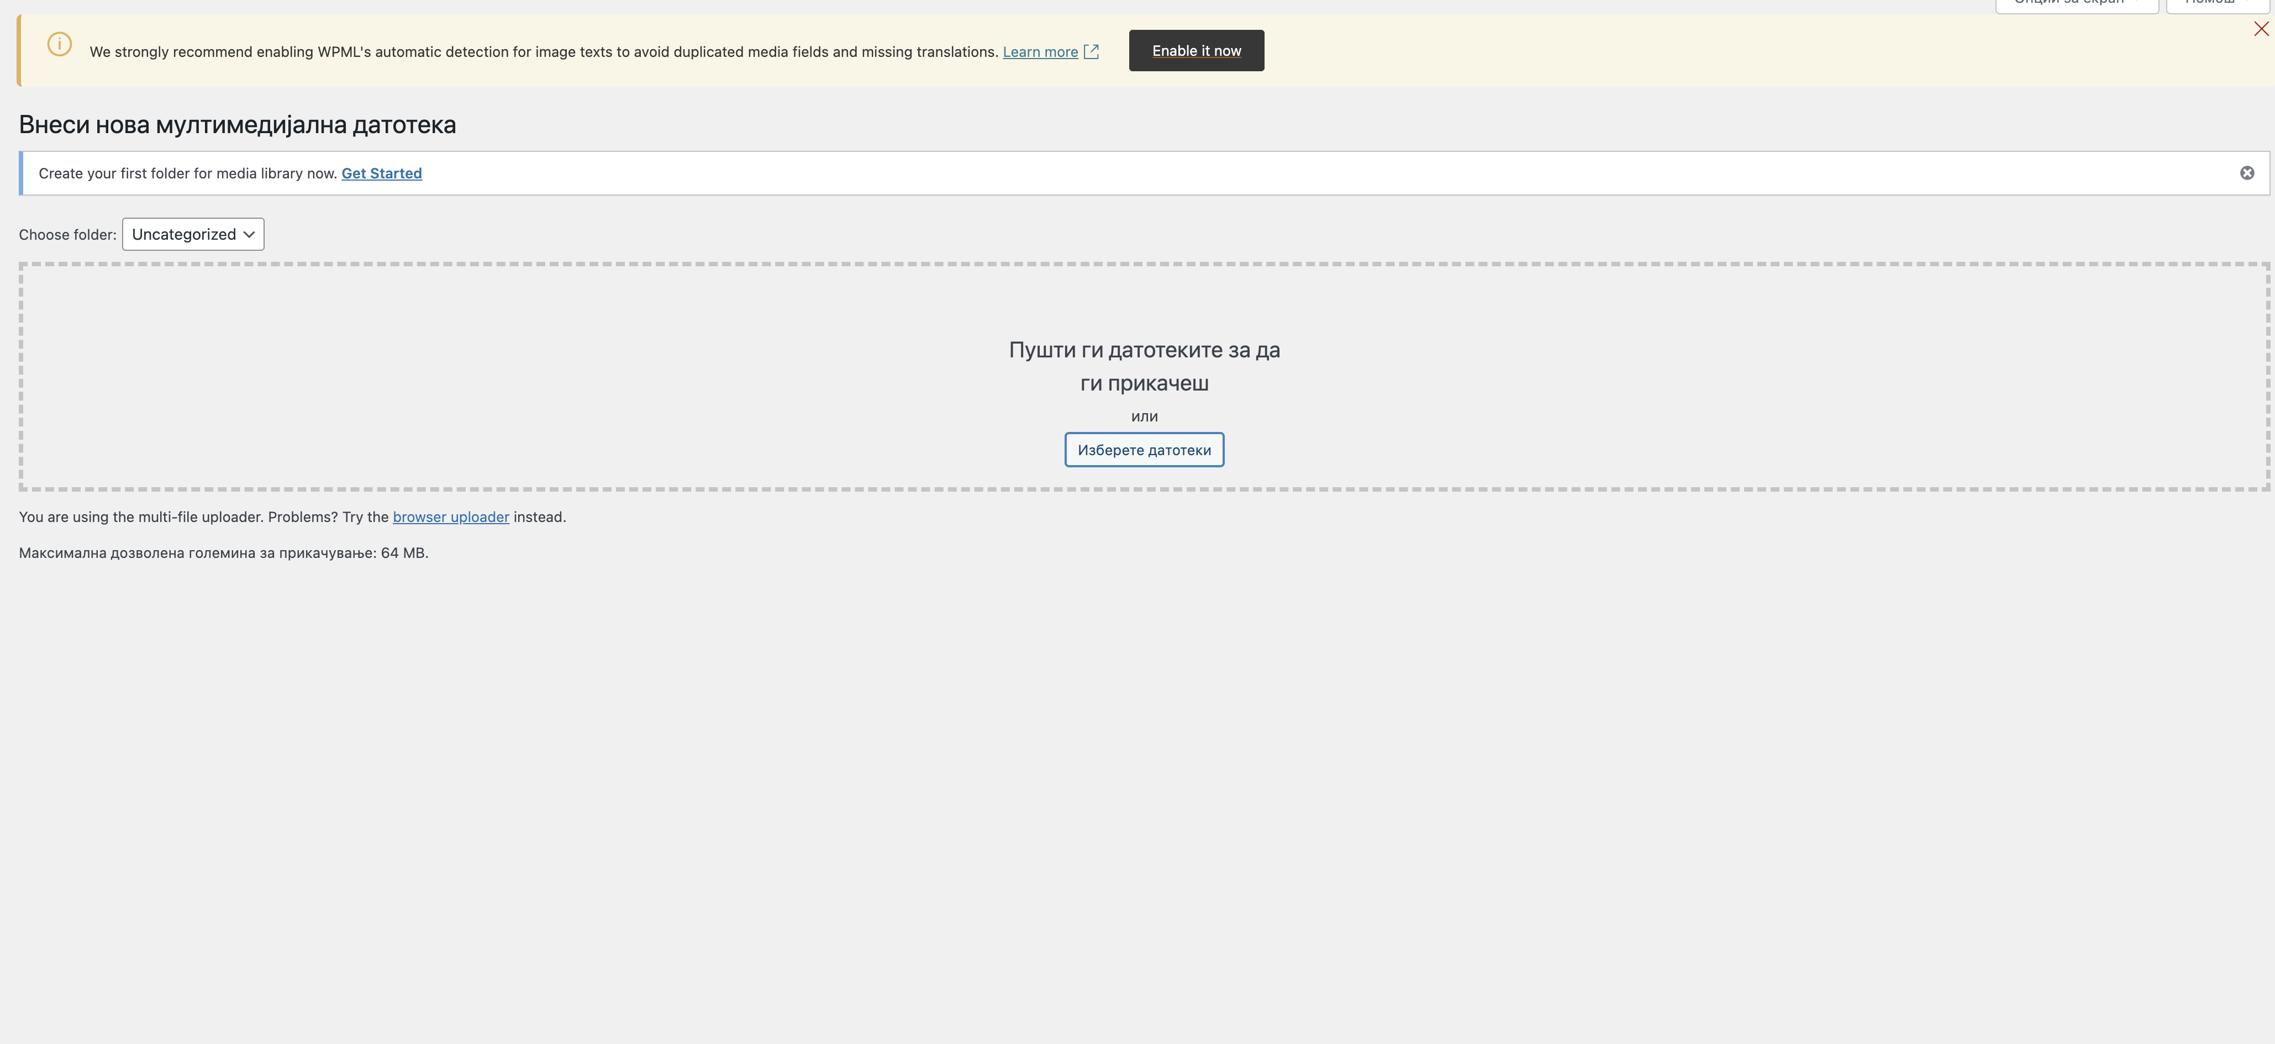Image resolution: width=2275 pixels, height=1044 pixels.
Task: Open the Learn more link
Action: point(1040,52)
